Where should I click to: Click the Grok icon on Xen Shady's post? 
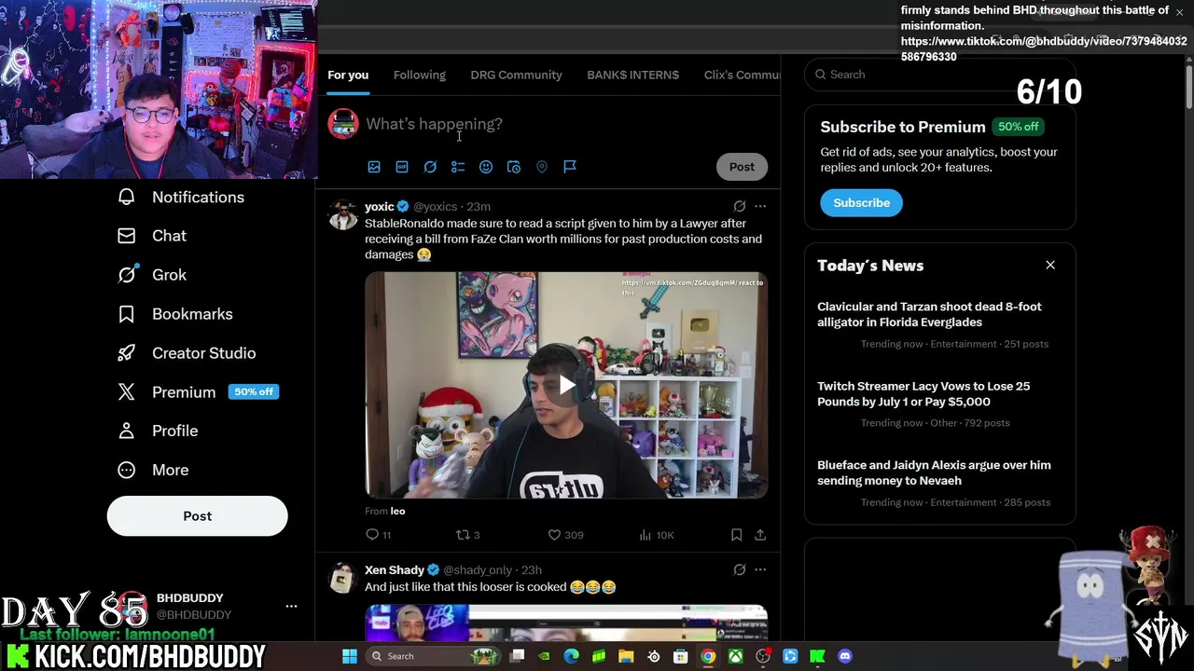[x=739, y=569]
